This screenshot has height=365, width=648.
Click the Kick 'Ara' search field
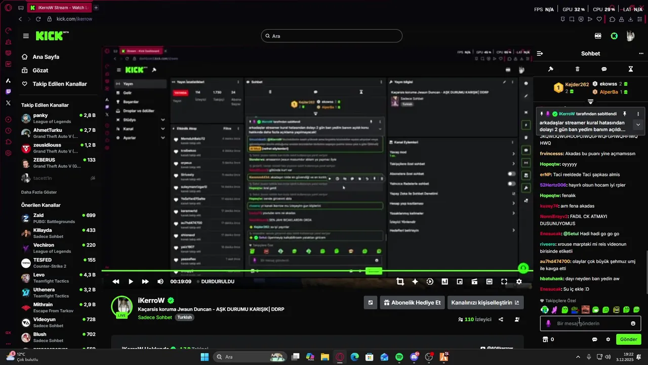332,36
